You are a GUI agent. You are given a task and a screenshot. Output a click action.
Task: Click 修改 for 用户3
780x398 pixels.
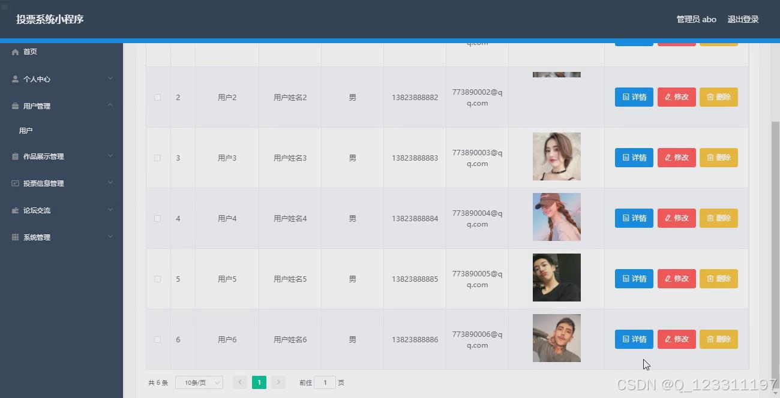[x=677, y=158]
